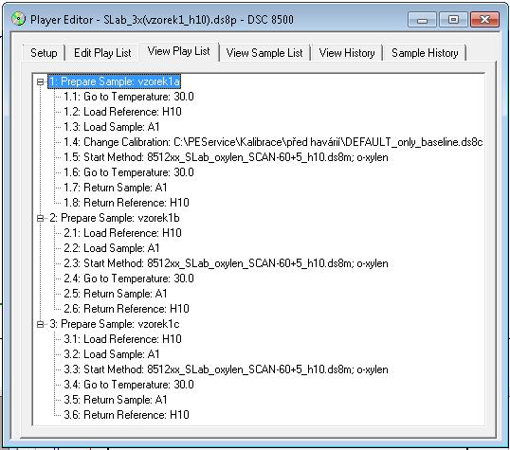Screen dimensions: 510x450
Task: Collapse the 2: Prepare Sample vzorek1b node
Action: (41, 218)
